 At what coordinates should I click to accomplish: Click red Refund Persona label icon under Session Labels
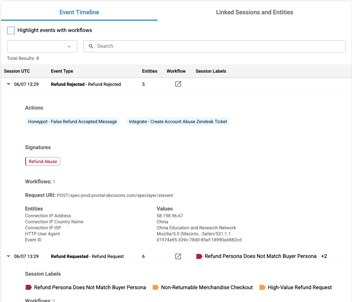[29, 287]
